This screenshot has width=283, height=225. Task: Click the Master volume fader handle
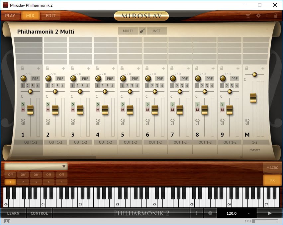[253, 98]
